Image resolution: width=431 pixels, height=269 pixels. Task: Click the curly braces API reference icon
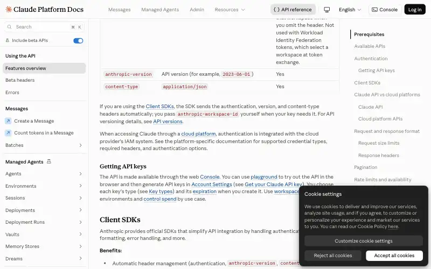click(276, 10)
